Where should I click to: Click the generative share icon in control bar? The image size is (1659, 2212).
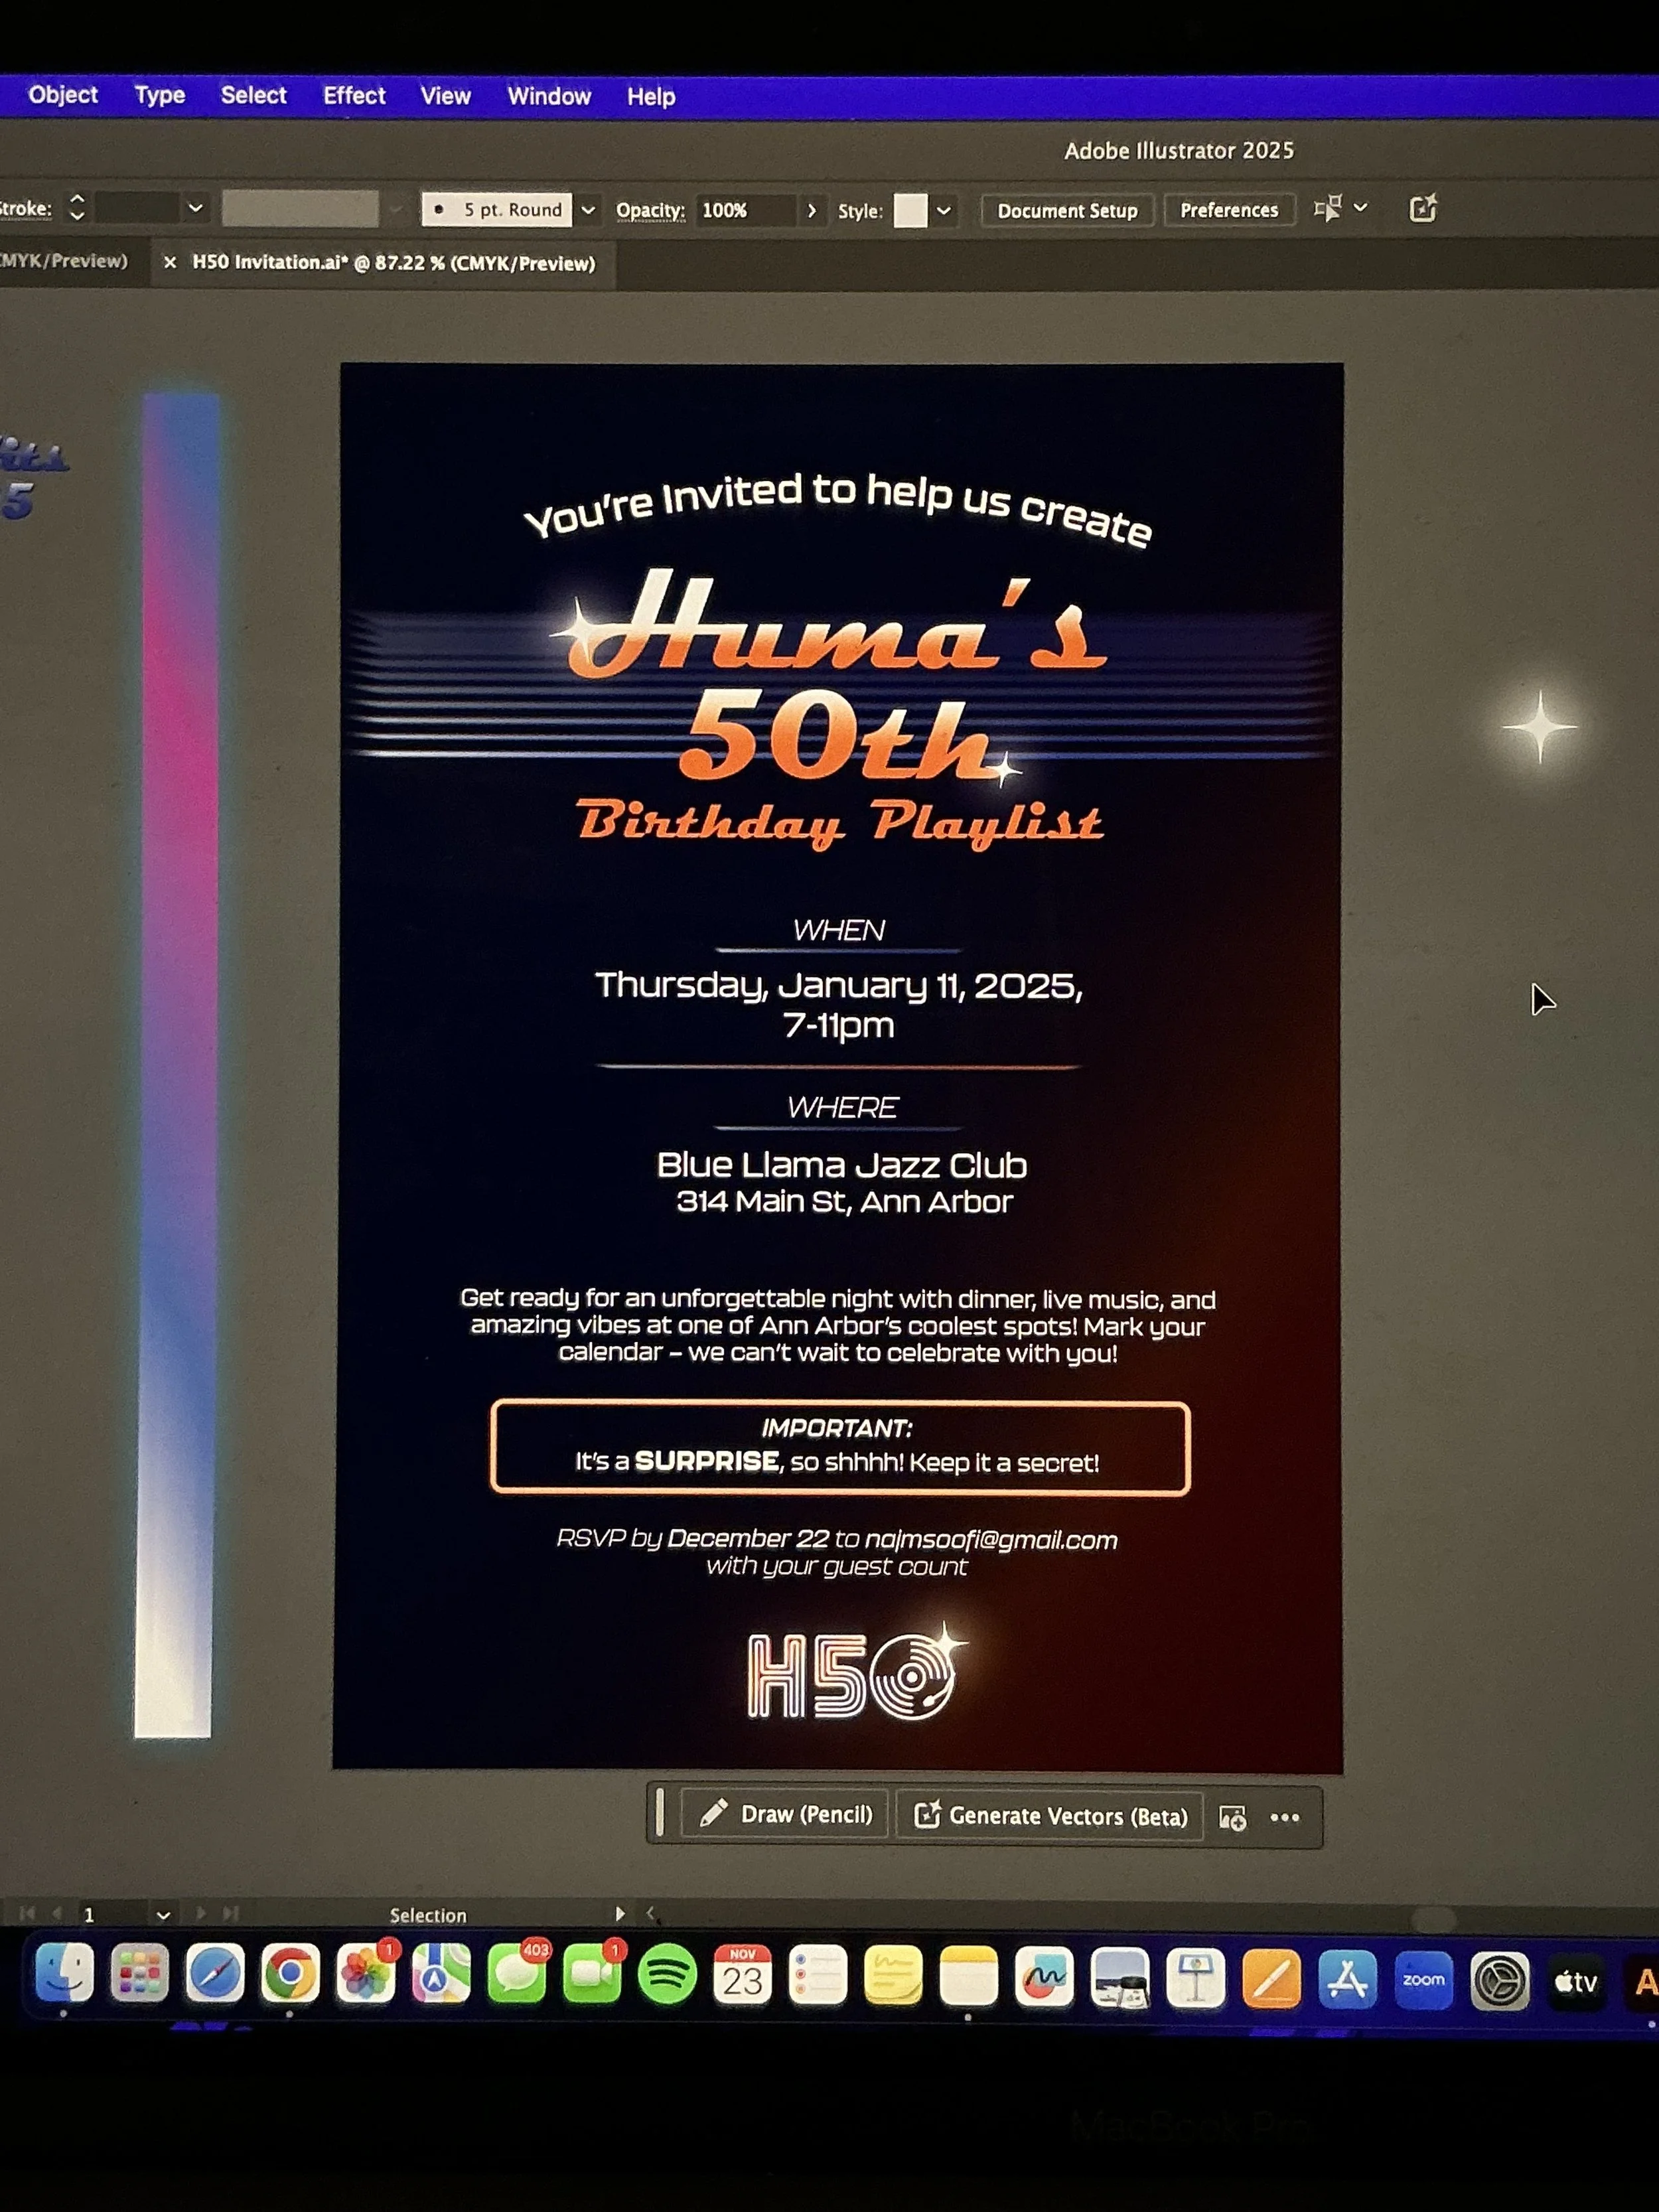1423,209
